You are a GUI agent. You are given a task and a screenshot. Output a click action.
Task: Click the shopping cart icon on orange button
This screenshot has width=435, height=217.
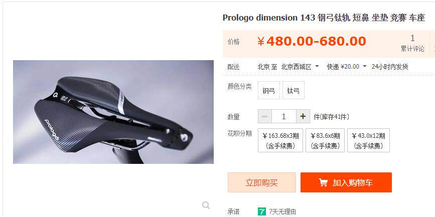323,182
